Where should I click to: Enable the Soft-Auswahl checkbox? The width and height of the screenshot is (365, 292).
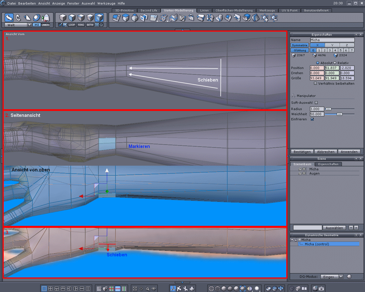point(316,103)
